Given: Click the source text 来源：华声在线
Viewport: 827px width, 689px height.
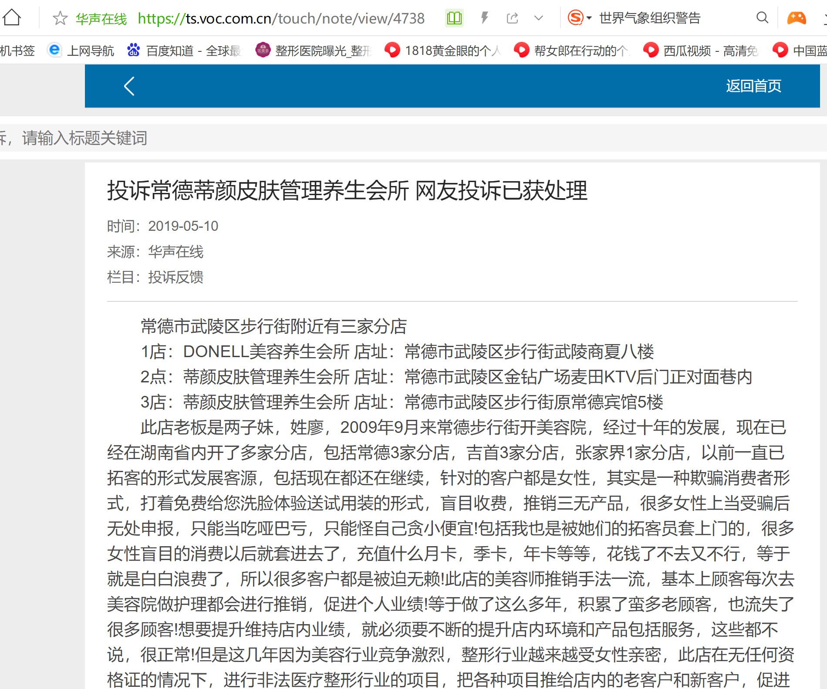Looking at the screenshot, I should [155, 251].
